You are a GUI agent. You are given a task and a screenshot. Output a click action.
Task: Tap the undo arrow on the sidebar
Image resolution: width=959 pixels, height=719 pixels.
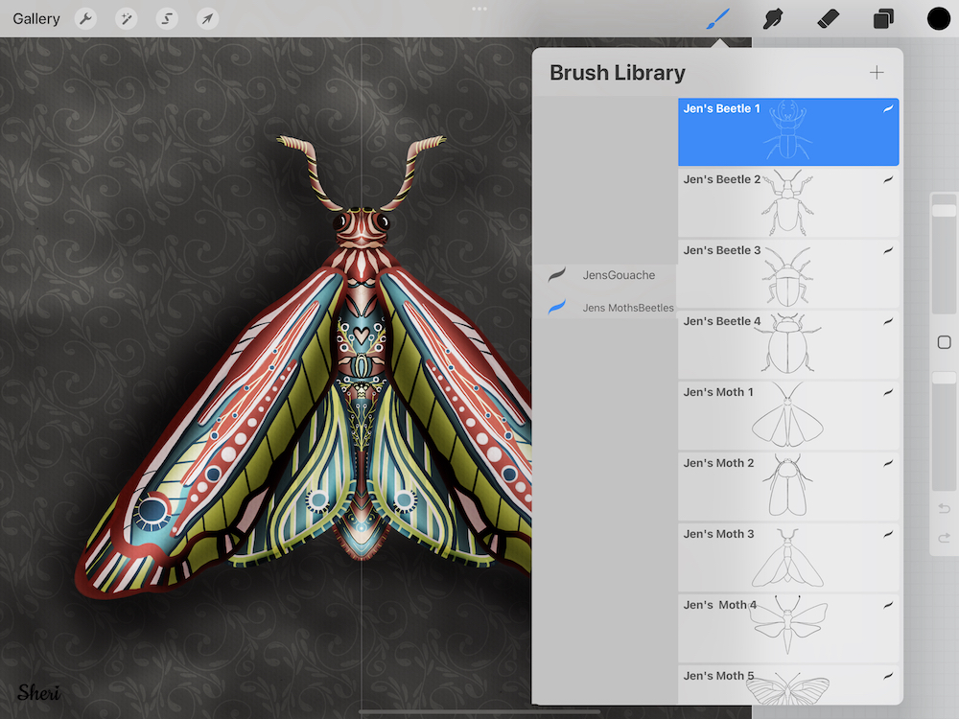[x=944, y=508]
